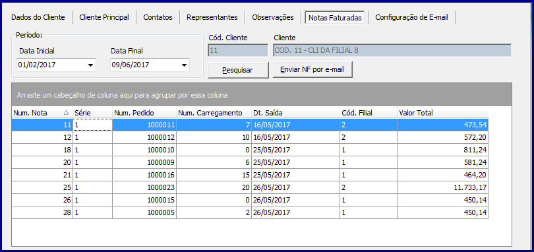The height and width of the screenshot is (252, 534).
Task: Sort by the Dt. Saída column header
Action: [x=295, y=113]
